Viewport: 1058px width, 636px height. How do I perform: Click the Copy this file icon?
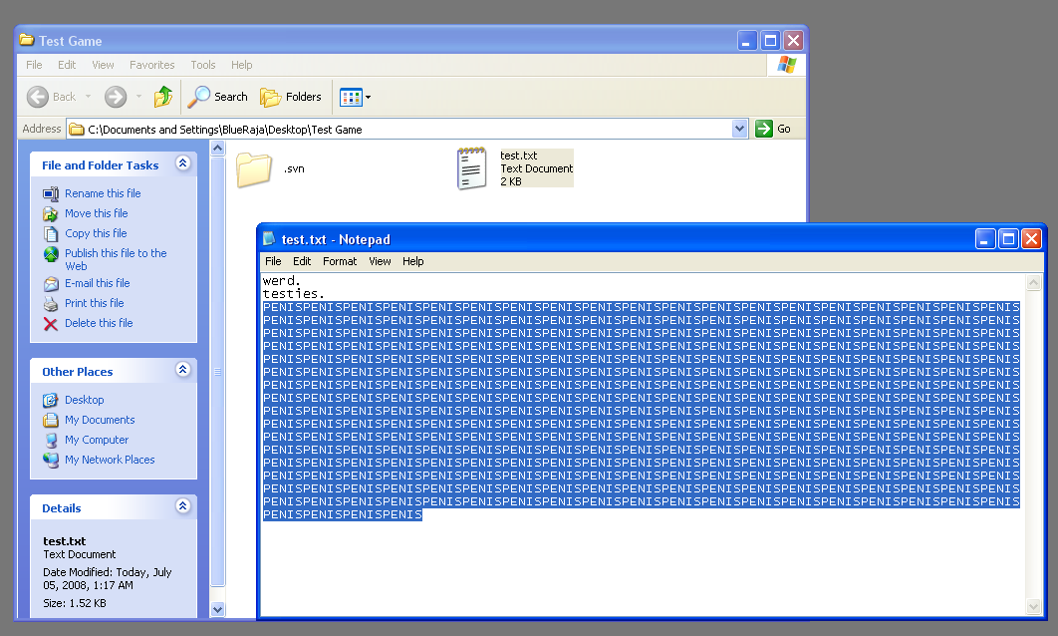[x=51, y=233]
